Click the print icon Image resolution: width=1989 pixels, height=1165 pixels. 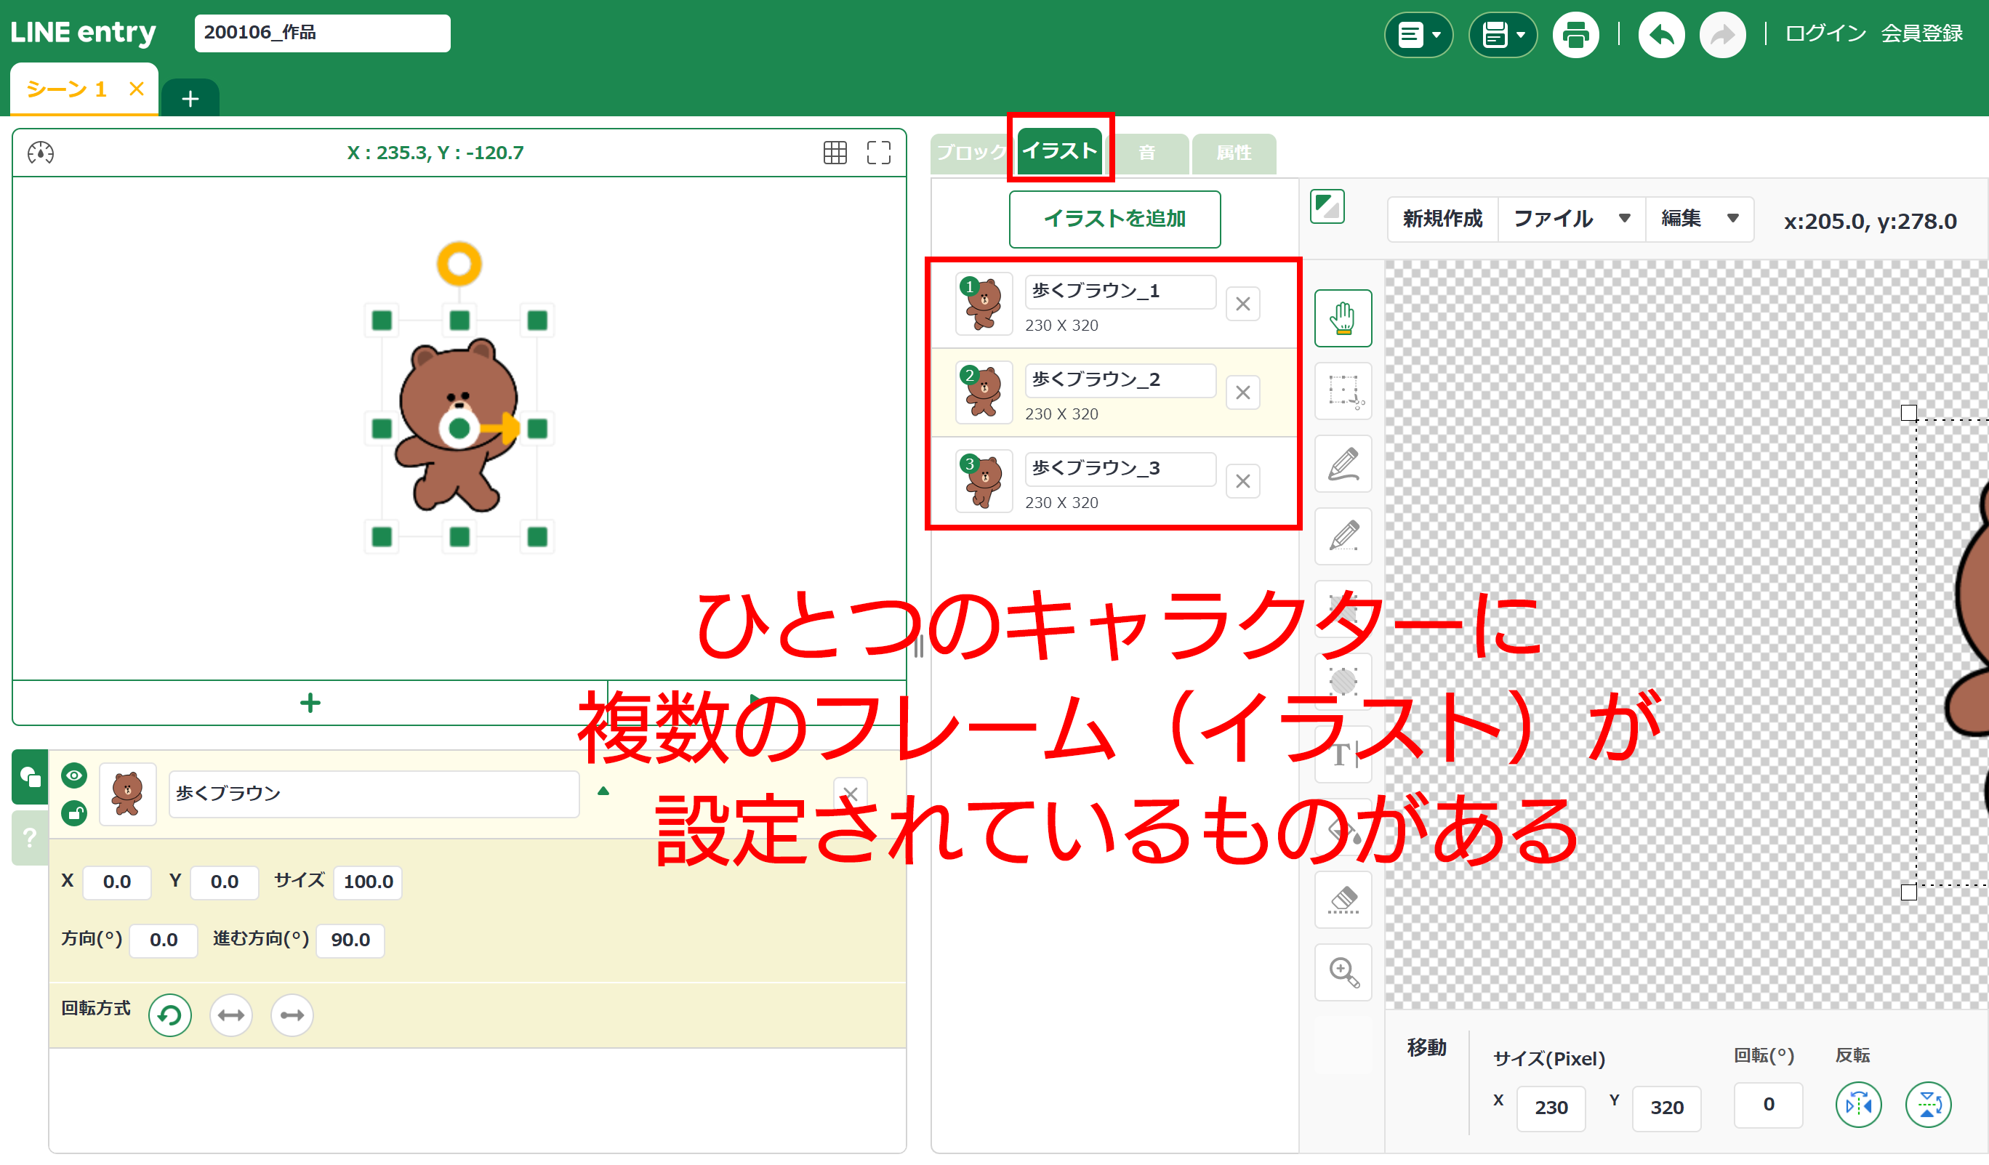tap(1576, 34)
